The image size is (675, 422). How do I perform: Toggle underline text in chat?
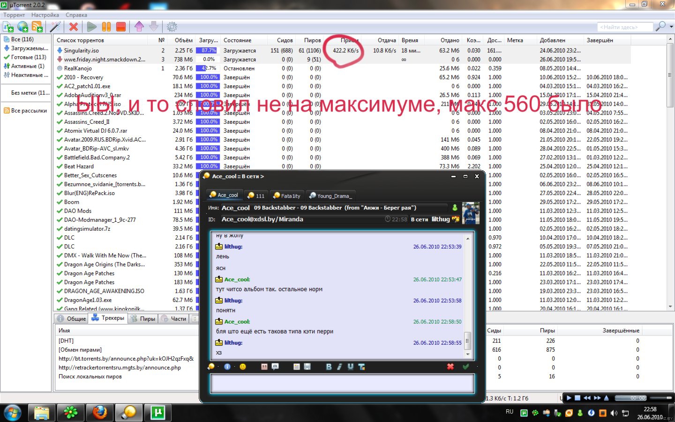tap(350, 367)
